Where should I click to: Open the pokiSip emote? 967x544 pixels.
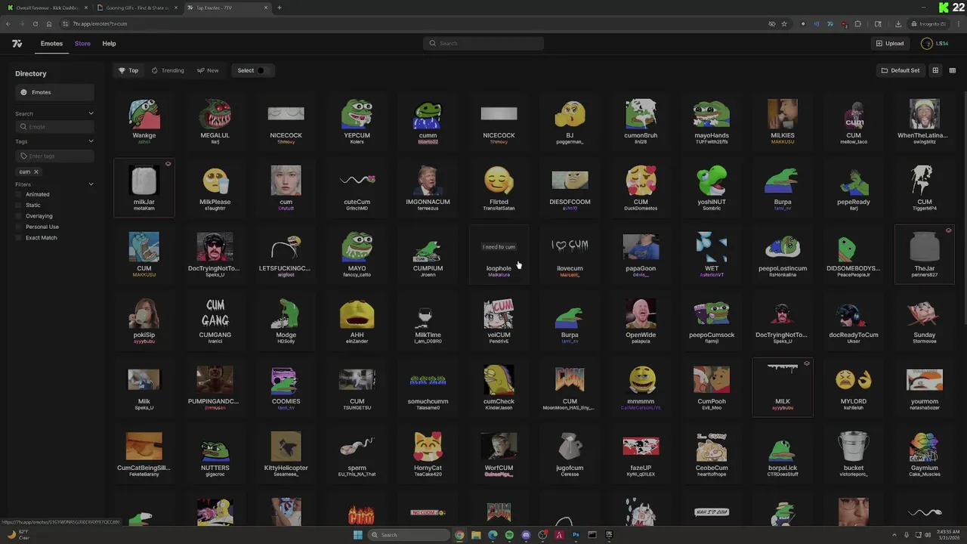click(144, 320)
